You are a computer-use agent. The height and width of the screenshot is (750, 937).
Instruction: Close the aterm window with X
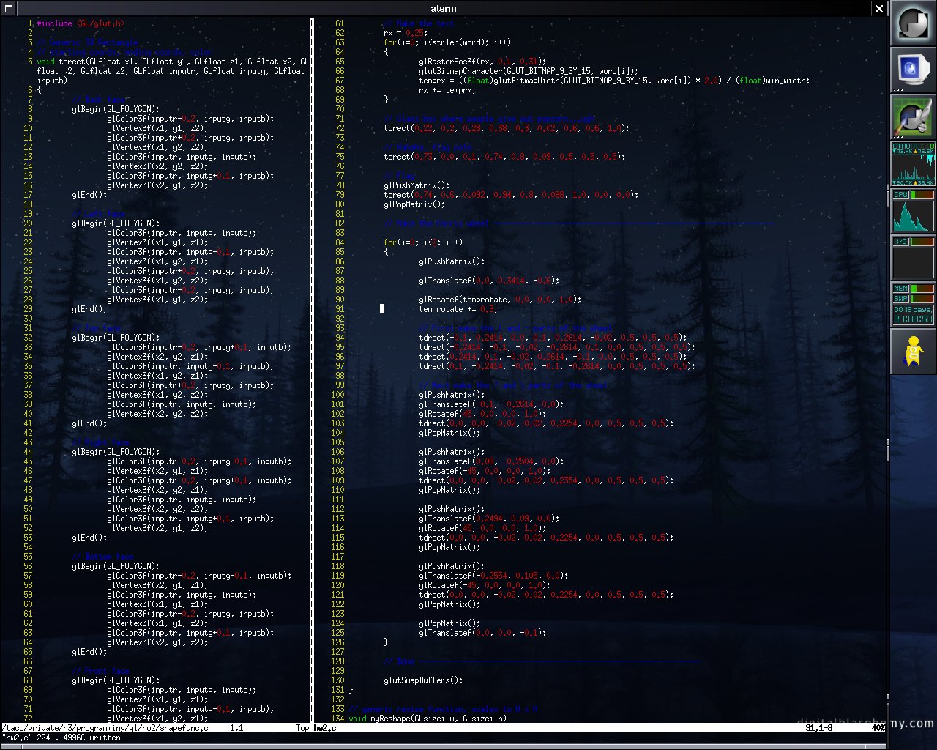878,8
